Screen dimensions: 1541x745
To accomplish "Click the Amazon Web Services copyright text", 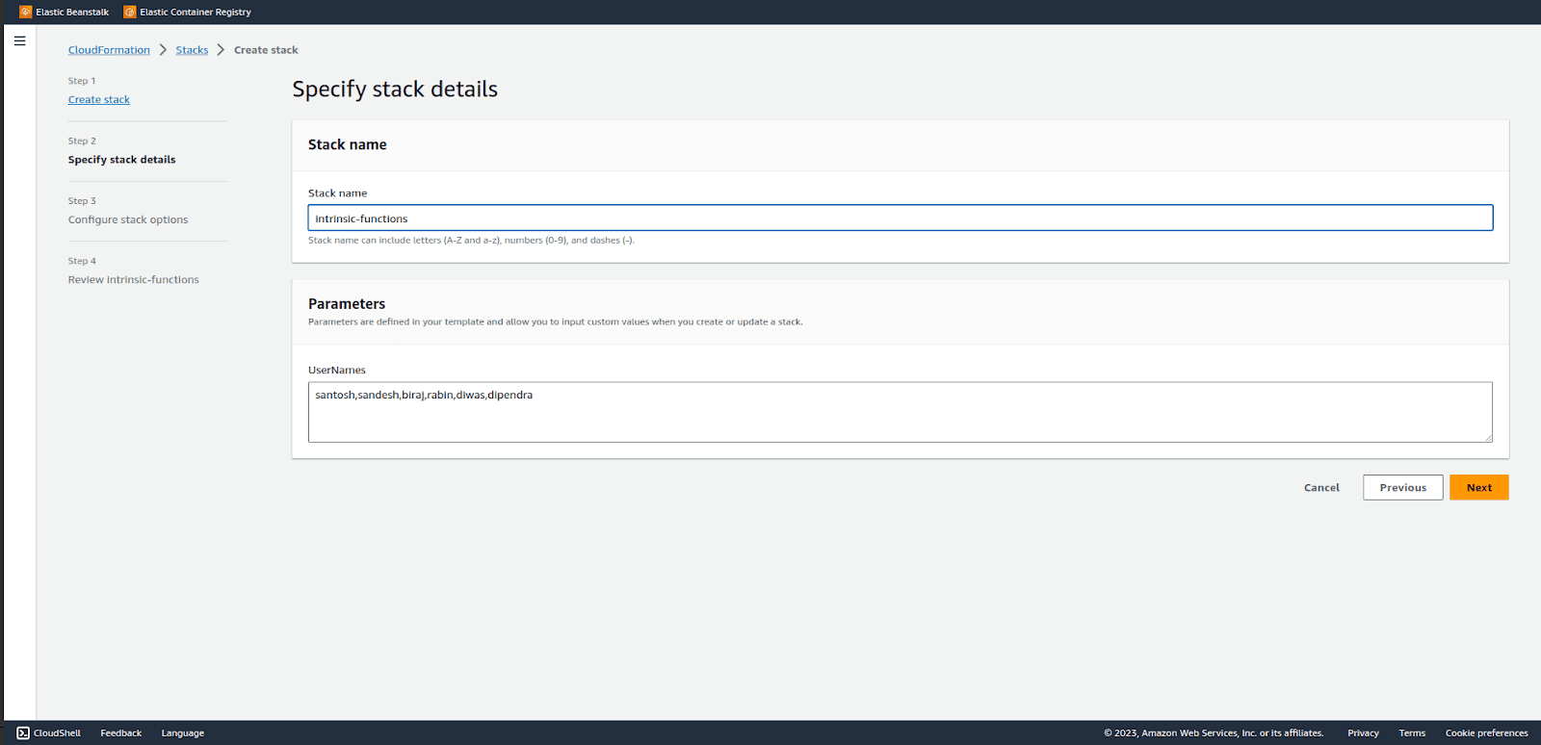I will pyautogui.click(x=1214, y=733).
